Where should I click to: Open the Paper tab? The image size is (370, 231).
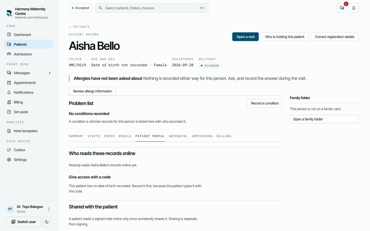pos(109,136)
